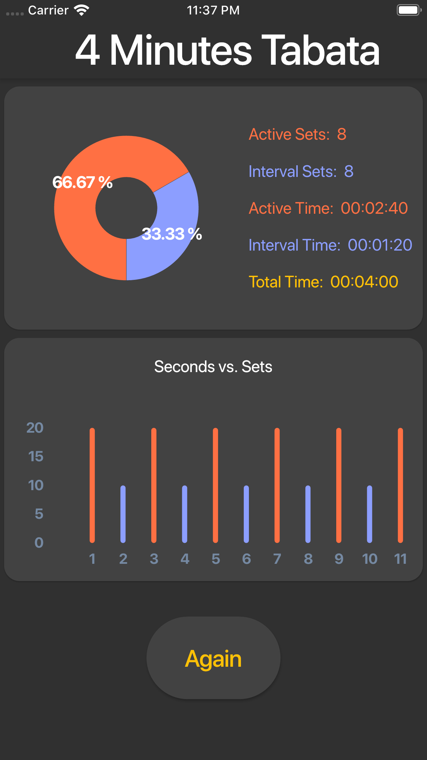Tap the Wi-Fi status icon
This screenshot has height=760, width=427.
pyautogui.click(x=81, y=10)
